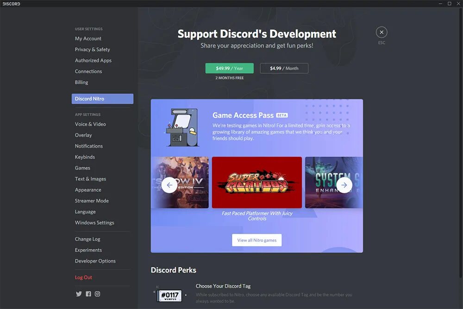Image resolution: width=463 pixels, height=309 pixels.
Task: Open Appearance settings
Action: (88, 189)
